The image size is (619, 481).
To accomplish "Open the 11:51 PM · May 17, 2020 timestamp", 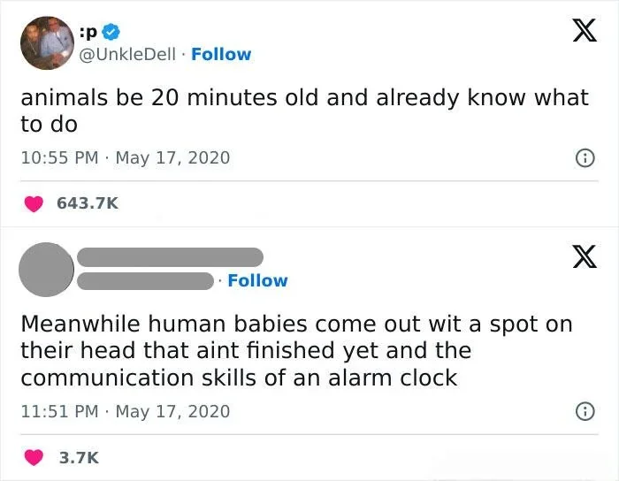I will click(125, 411).
